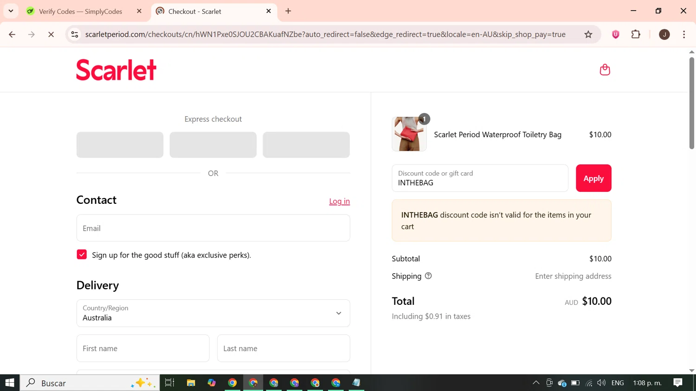Apply the discount code
The height and width of the screenshot is (391, 696).
[x=593, y=178]
